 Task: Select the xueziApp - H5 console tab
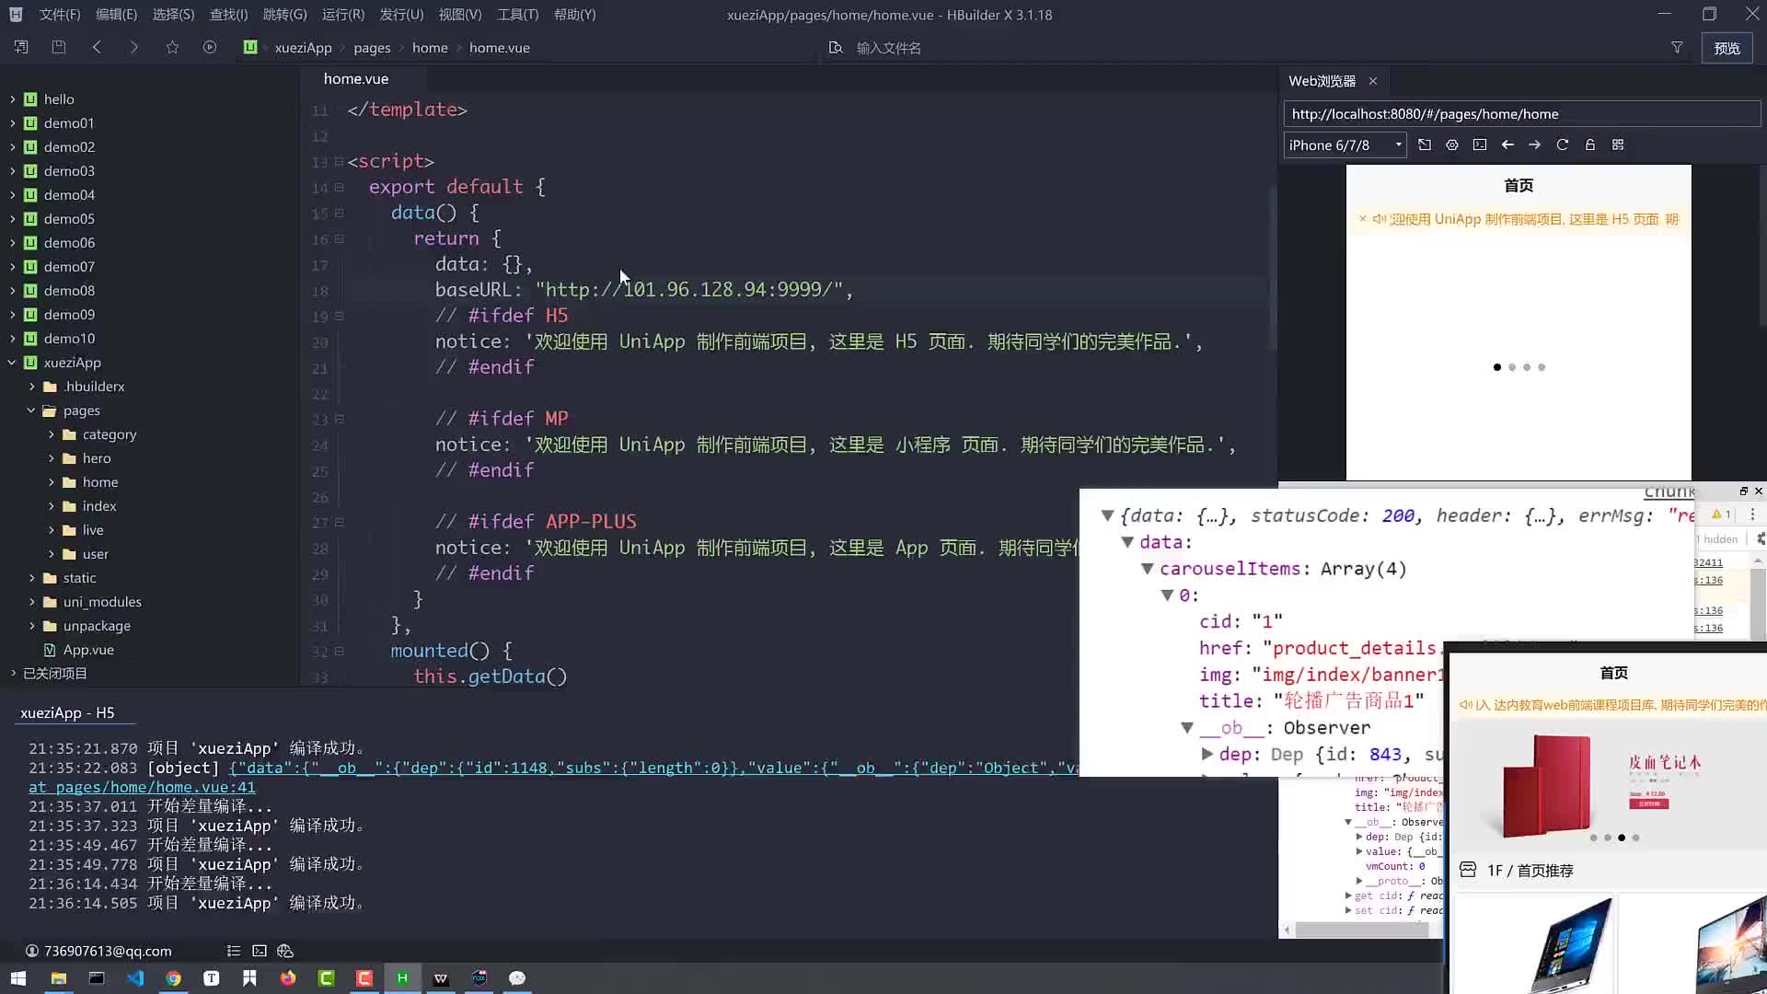pyautogui.click(x=67, y=712)
